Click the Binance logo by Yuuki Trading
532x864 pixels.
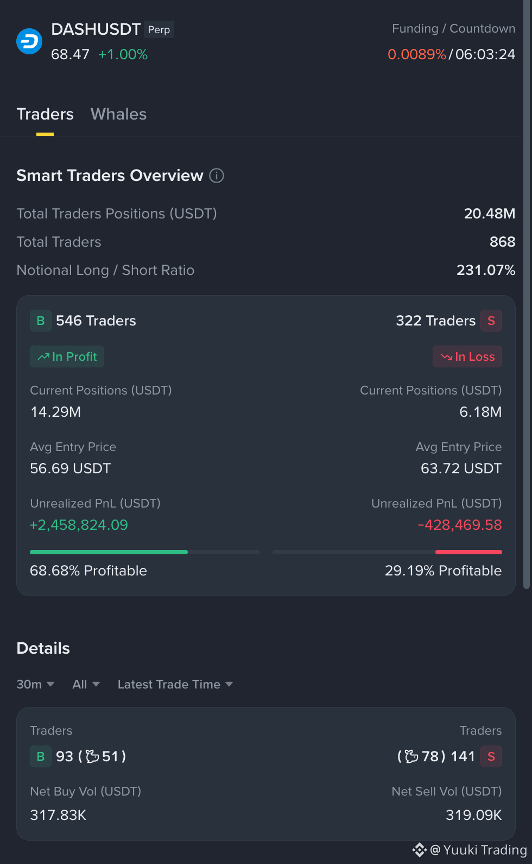click(x=419, y=850)
